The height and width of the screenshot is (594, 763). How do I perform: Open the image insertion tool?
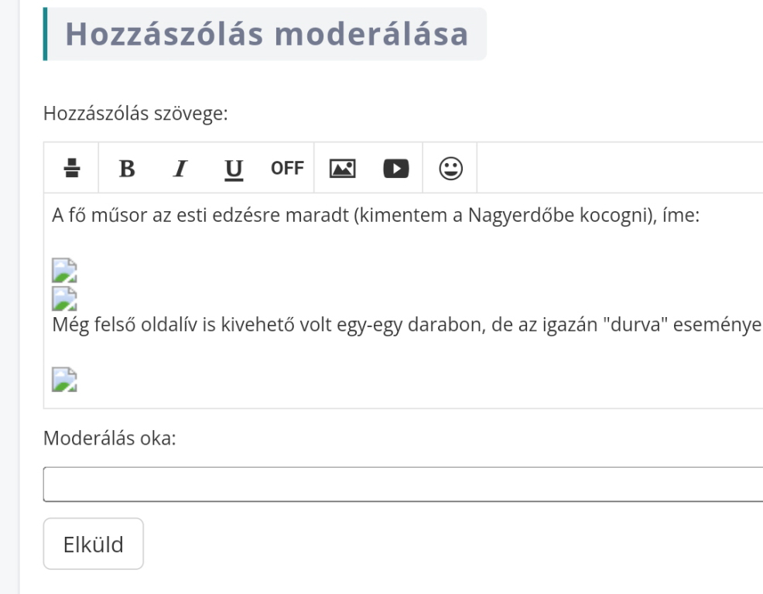coord(340,167)
